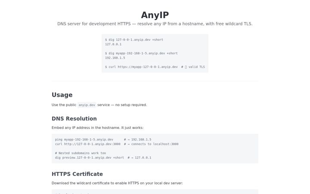Click the HTTPS Certificate heading
This screenshot has height=194, width=310.
77,174
